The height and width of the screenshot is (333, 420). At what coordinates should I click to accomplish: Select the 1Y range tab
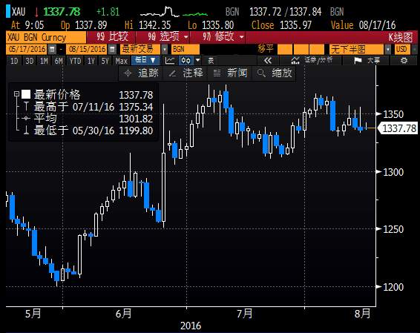(x=91, y=61)
